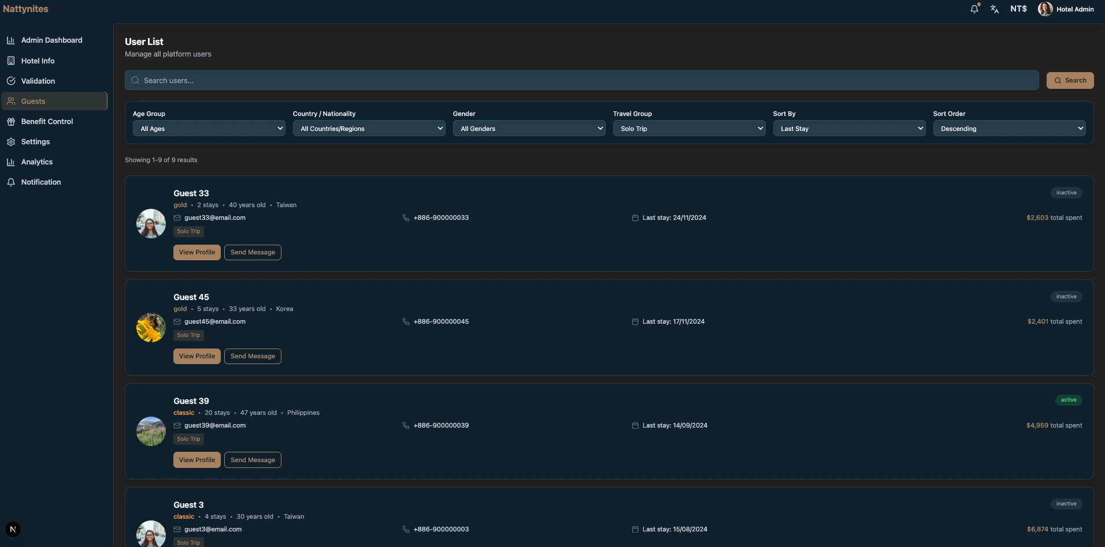Open the Age Group dropdown
Screen dimensions: 1105x547
point(209,128)
